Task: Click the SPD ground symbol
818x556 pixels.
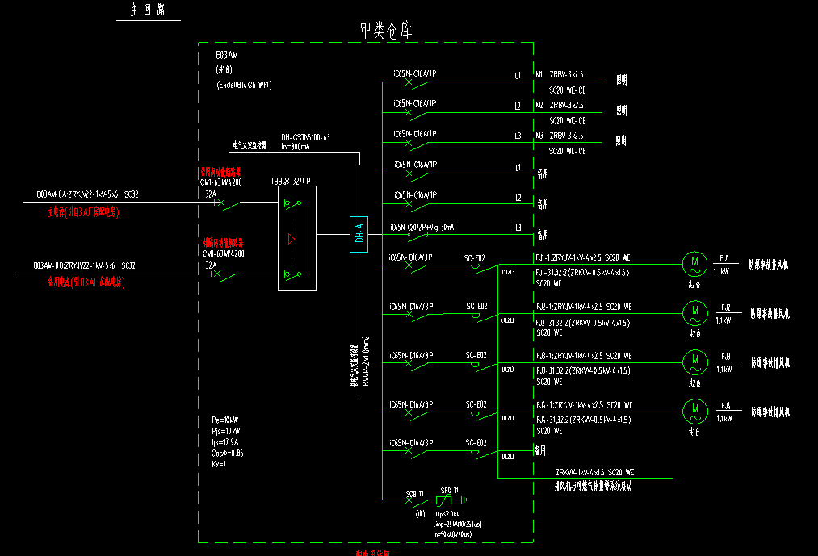Action: coord(464,500)
